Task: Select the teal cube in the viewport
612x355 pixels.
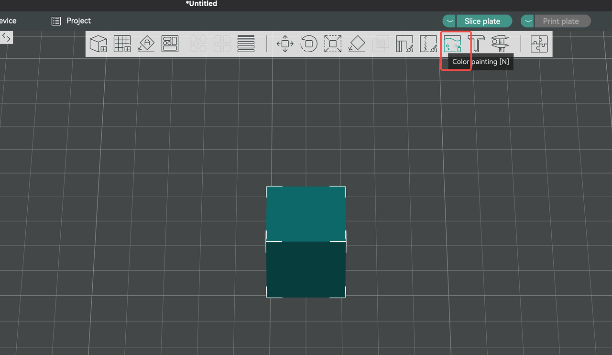Action: (306, 242)
